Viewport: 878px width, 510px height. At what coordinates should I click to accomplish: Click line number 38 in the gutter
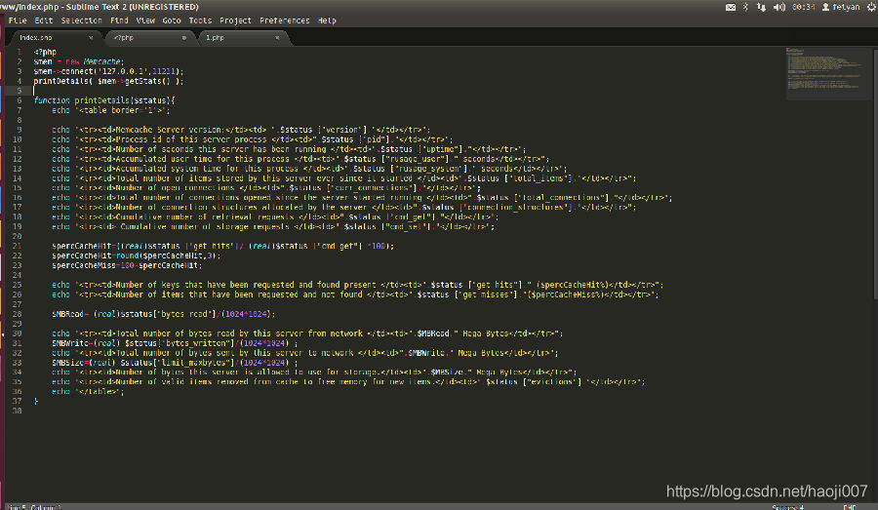tap(17, 411)
